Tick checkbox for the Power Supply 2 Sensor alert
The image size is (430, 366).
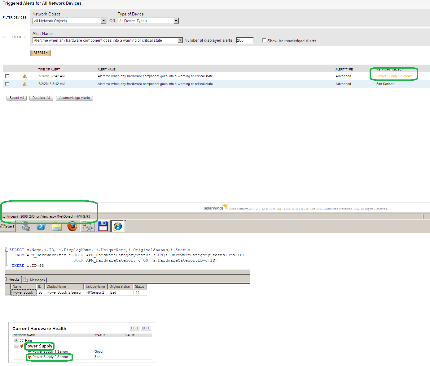[x=7, y=76]
